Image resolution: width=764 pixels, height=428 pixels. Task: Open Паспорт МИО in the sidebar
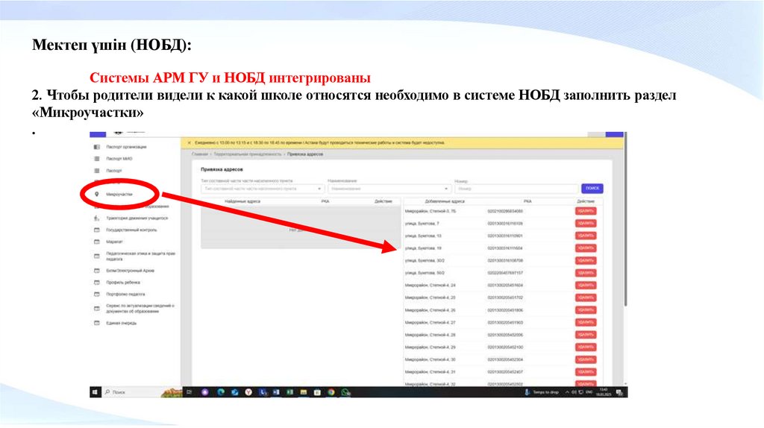[119, 159]
